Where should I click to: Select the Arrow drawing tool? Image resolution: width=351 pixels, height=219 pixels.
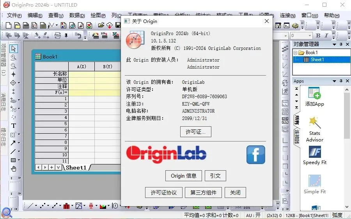(13, 143)
